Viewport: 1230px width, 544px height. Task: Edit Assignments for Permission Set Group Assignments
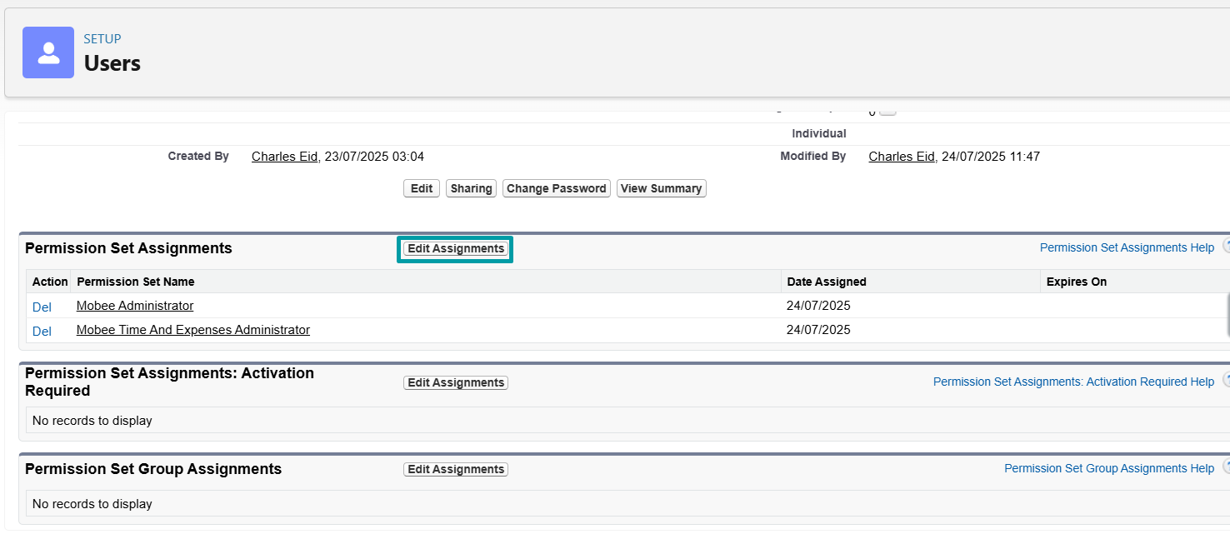(455, 469)
